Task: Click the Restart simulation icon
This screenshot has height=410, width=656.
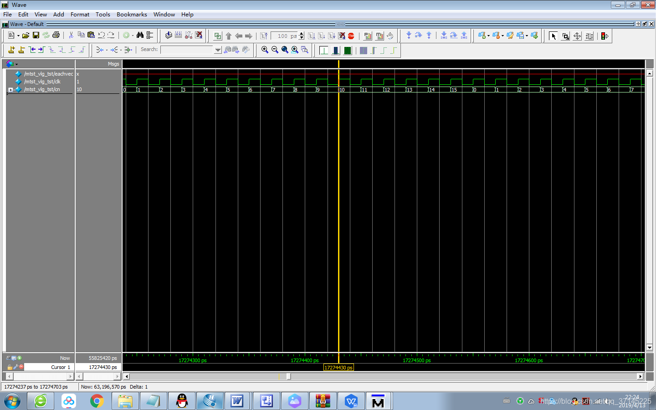Action: click(x=263, y=36)
